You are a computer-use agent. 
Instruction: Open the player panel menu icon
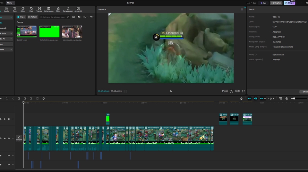tap(242, 9)
